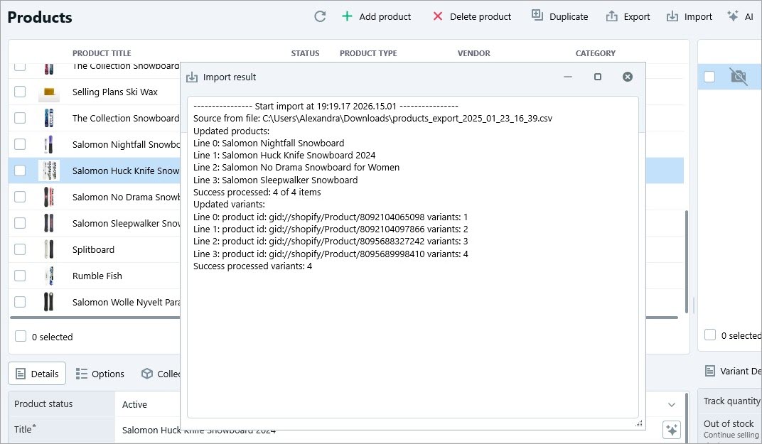Switch to the Options tab

pyautogui.click(x=100, y=373)
